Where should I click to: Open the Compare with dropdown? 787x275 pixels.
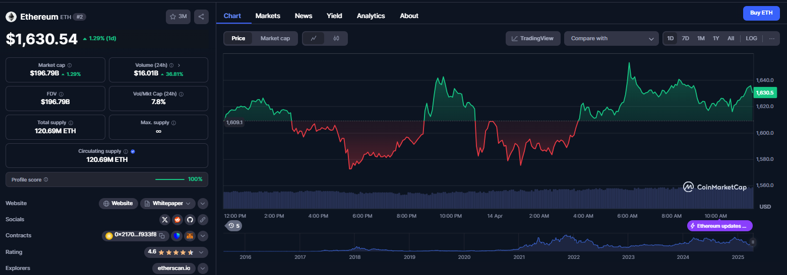(612, 38)
